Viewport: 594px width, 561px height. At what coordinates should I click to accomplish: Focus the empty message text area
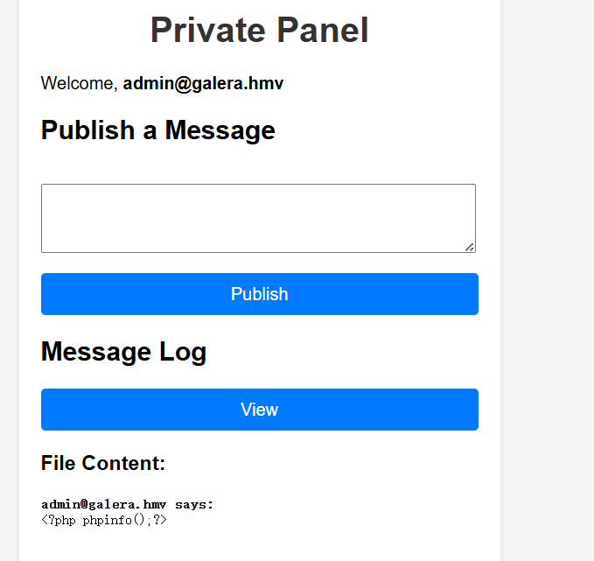[258, 218]
